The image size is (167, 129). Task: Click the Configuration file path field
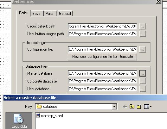102,49
